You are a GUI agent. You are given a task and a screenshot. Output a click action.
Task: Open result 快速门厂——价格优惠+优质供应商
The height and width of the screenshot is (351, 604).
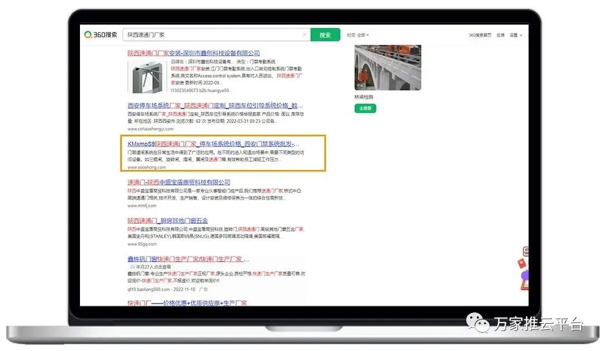tap(187, 303)
